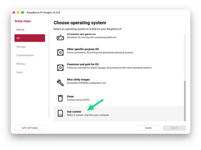This screenshot has height=150, width=201.
Task: Select the Writing setup step
Action: pyautogui.click(x=21, y=64)
